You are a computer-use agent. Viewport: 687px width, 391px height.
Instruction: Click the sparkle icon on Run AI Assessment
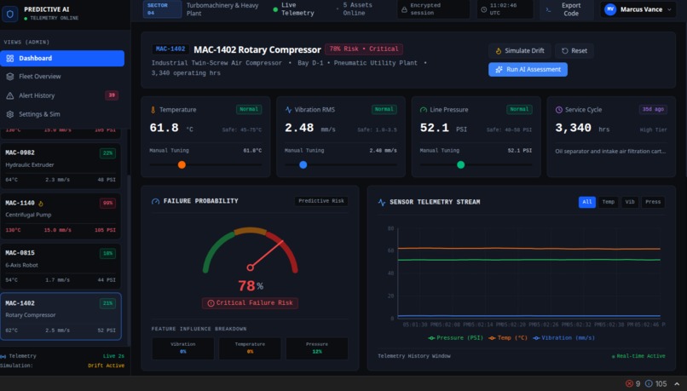pos(499,70)
